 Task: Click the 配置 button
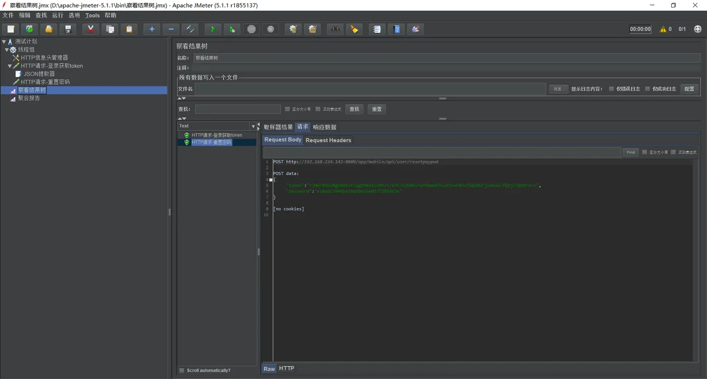click(x=689, y=89)
